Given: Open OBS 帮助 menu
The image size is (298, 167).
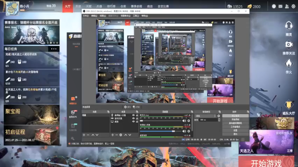Looking at the screenshot, I should coord(145,16).
